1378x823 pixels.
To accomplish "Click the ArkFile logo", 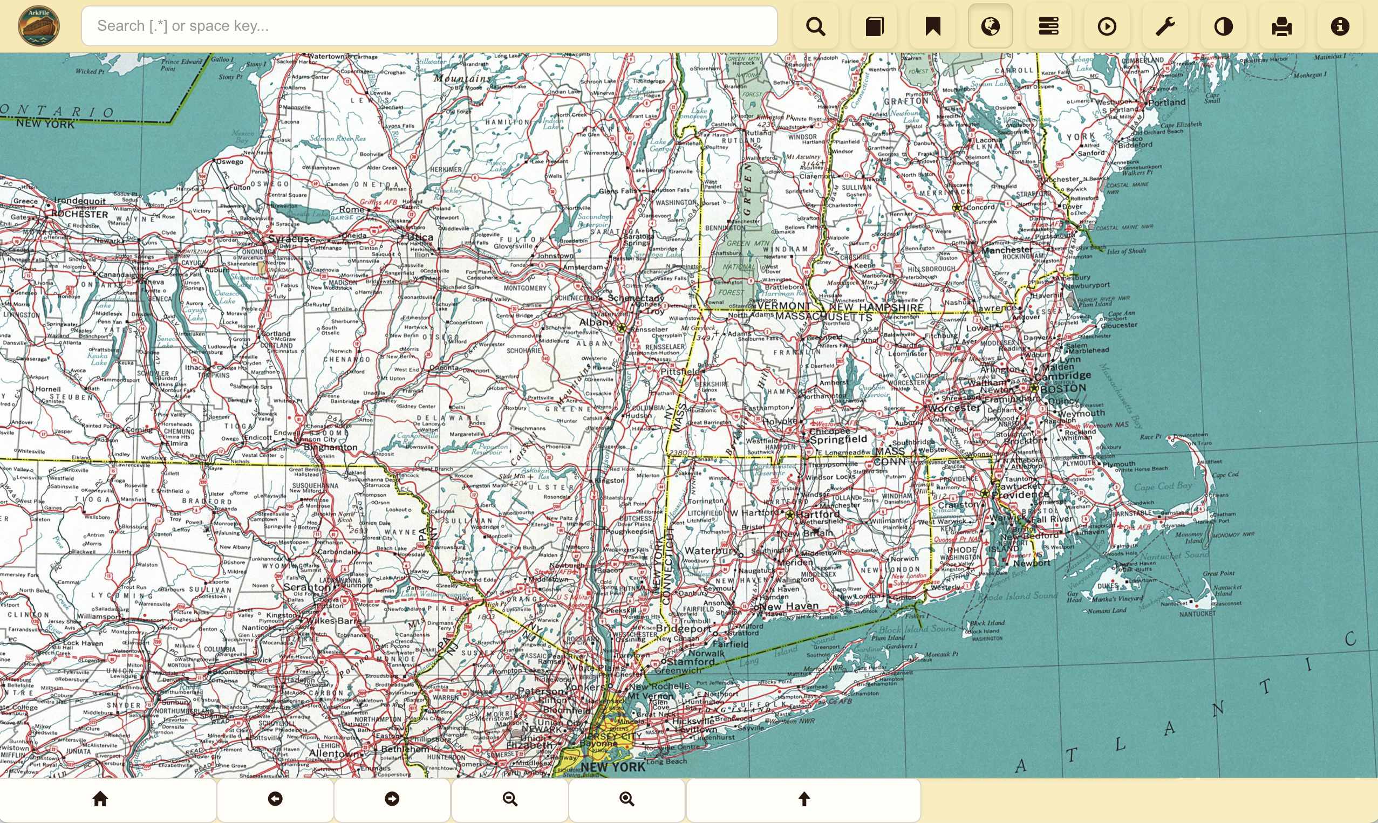I will pyautogui.click(x=38, y=26).
